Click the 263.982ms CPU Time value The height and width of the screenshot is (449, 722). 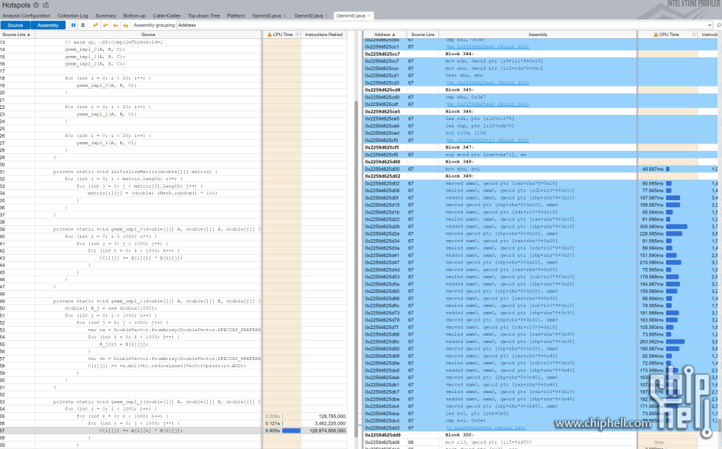pos(653,342)
